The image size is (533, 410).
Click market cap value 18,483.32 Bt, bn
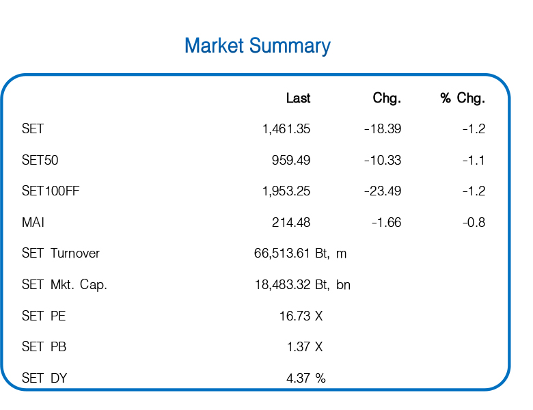point(303,284)
